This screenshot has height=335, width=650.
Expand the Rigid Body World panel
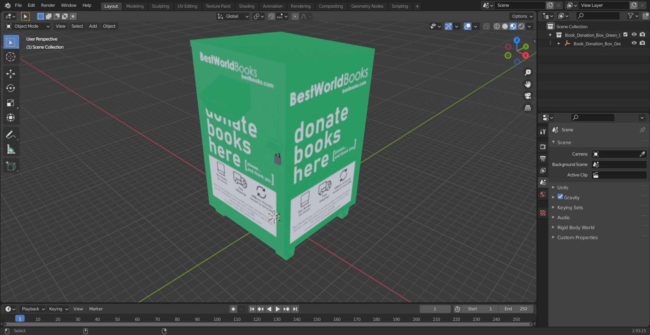(x=576, y=228)
